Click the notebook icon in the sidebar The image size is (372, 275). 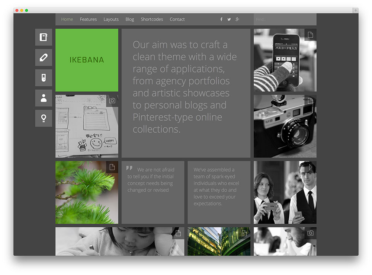click(43, 38)
